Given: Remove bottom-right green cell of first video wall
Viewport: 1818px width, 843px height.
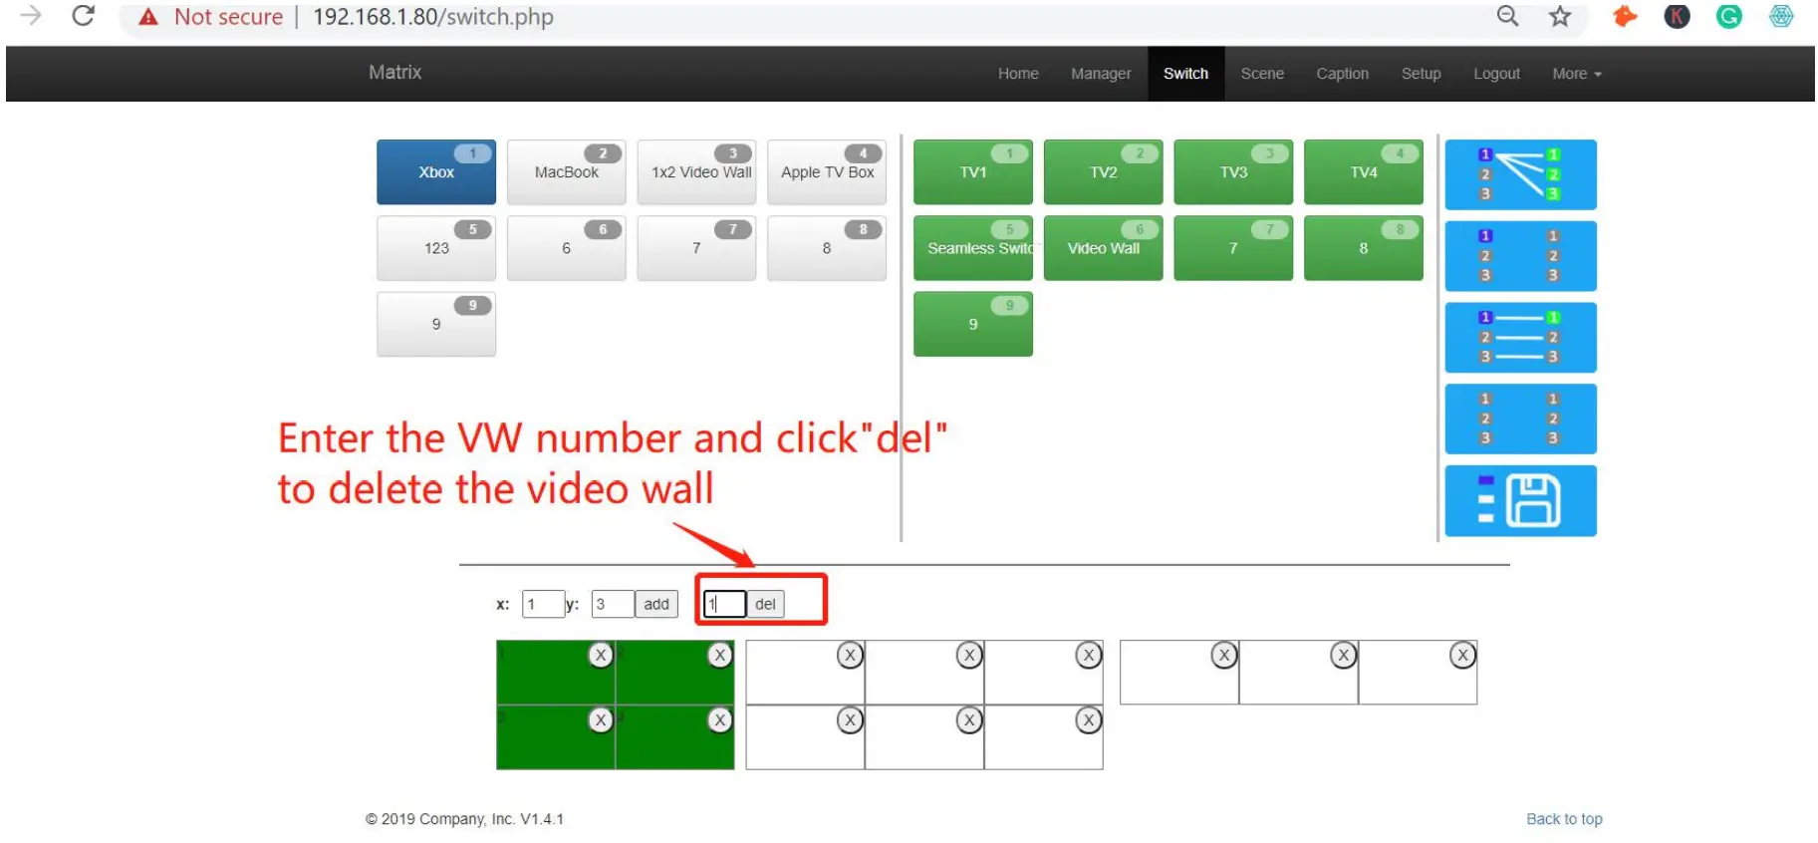Looking at the screenshot, I should (x=720, y=719).
